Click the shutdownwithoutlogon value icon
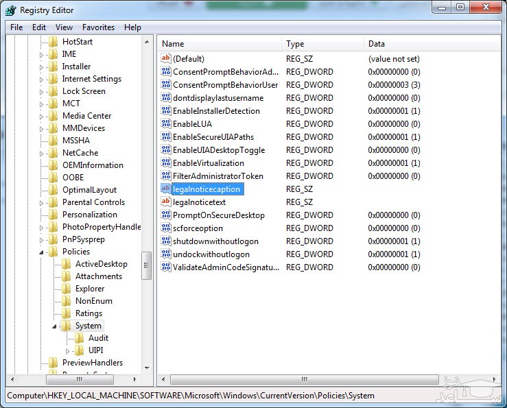This screenshot has width=507, height=408. (165, 241)
